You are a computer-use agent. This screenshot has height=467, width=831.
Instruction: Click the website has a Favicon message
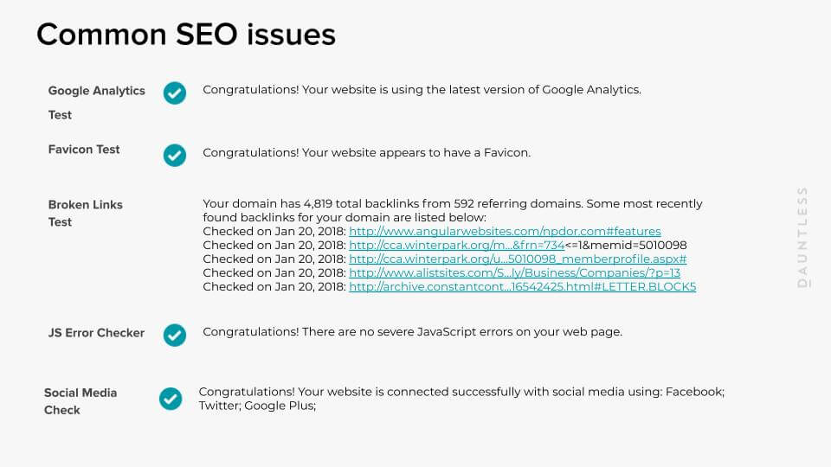pyautogui.click(x=366, y=153)
